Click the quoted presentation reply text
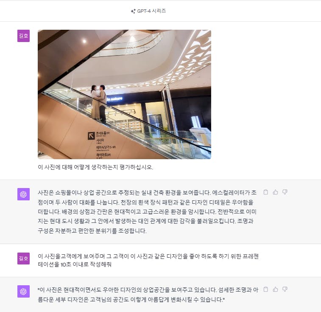 (x=148, y=295)
